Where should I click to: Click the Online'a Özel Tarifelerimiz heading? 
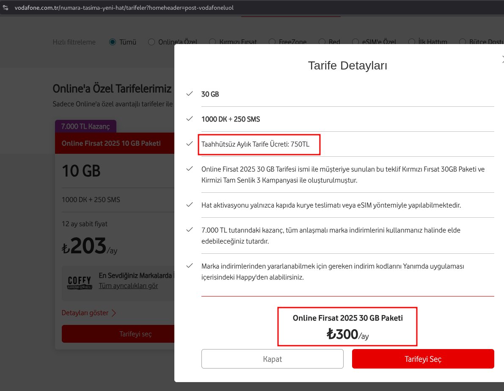112,89
